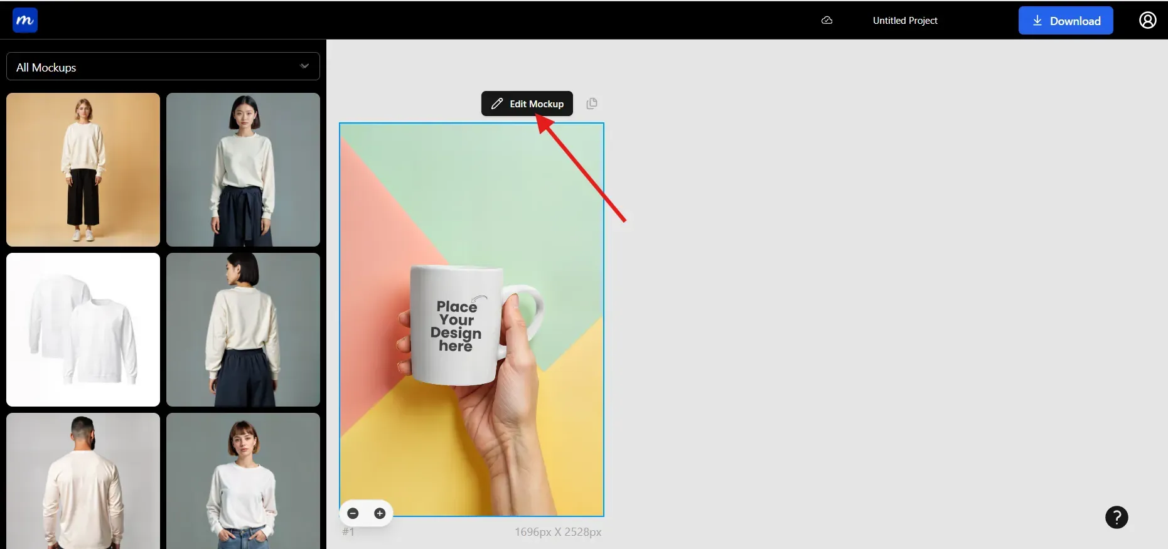Zoom out with the minus icon

[x=353, y=513]
